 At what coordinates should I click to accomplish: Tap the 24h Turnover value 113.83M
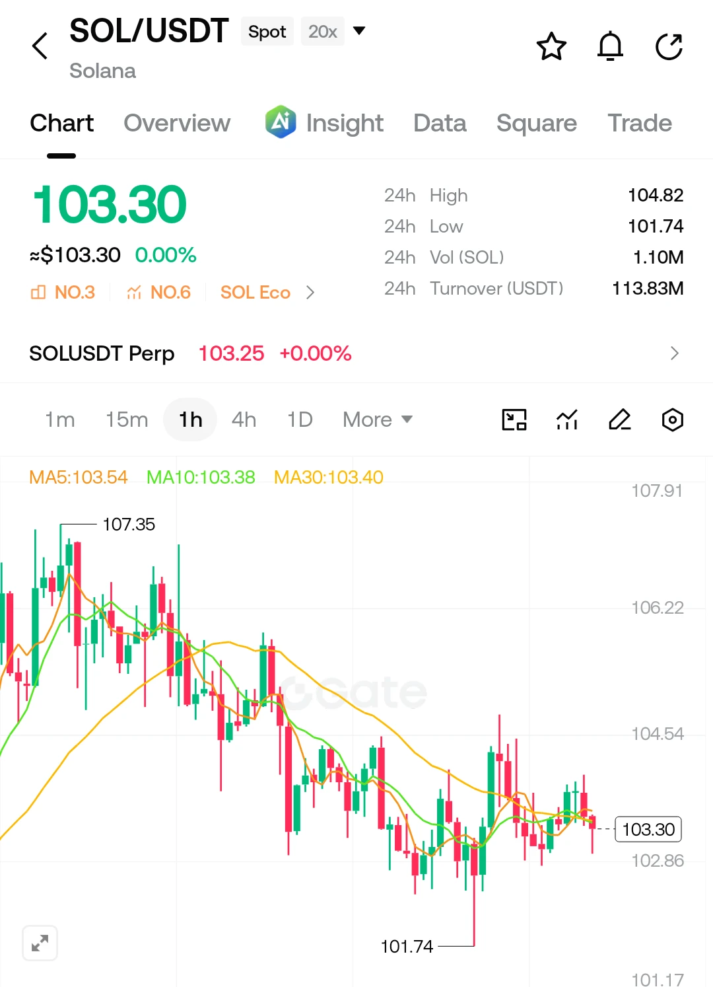648,288
